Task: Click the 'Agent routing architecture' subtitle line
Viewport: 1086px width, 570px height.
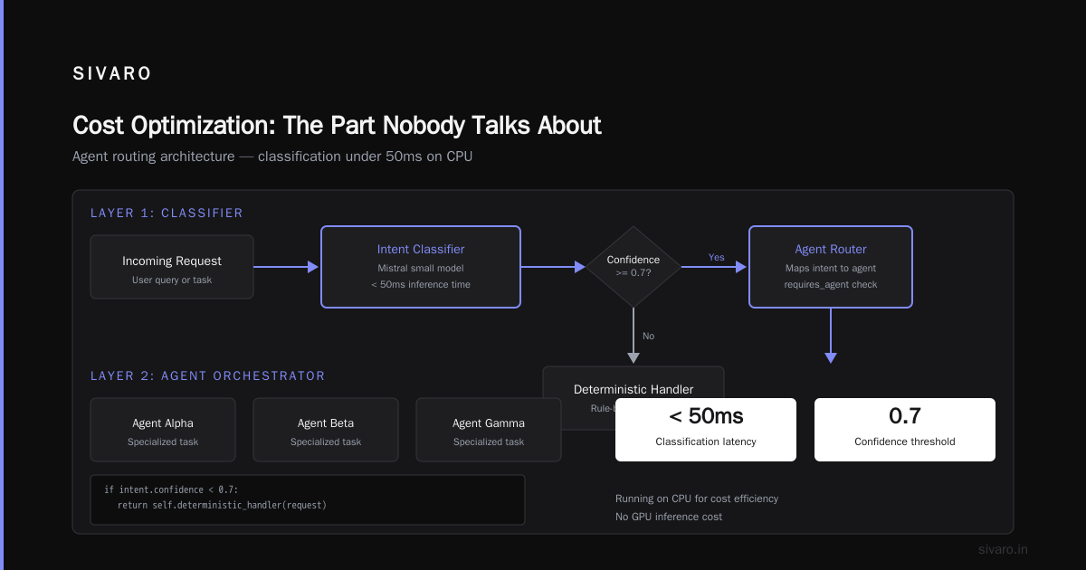Action: [x=272, y=157]
